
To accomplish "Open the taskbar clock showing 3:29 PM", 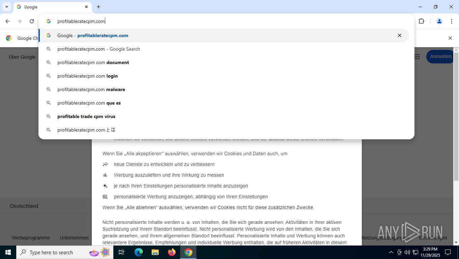I will click(x=430, y=252).
